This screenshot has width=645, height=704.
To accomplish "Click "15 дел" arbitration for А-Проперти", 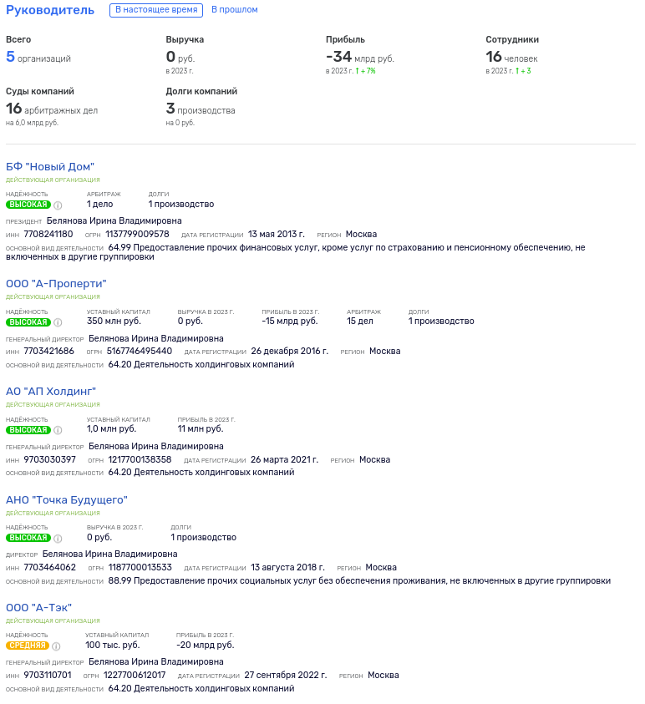I will point(360,321).
